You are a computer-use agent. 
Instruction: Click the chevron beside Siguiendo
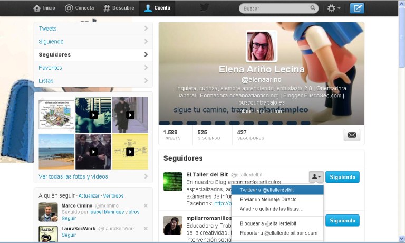tap(146, 41)
